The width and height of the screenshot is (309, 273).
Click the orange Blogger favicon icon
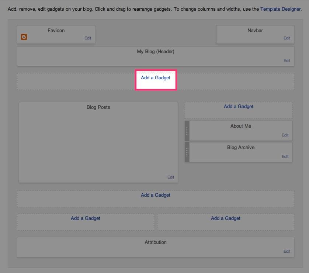point(24,37)
